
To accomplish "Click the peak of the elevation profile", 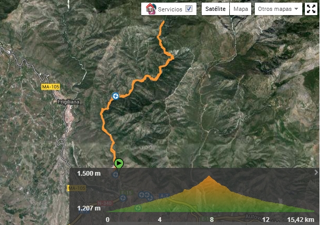I will pyautogui.click(x=209, y=177).
